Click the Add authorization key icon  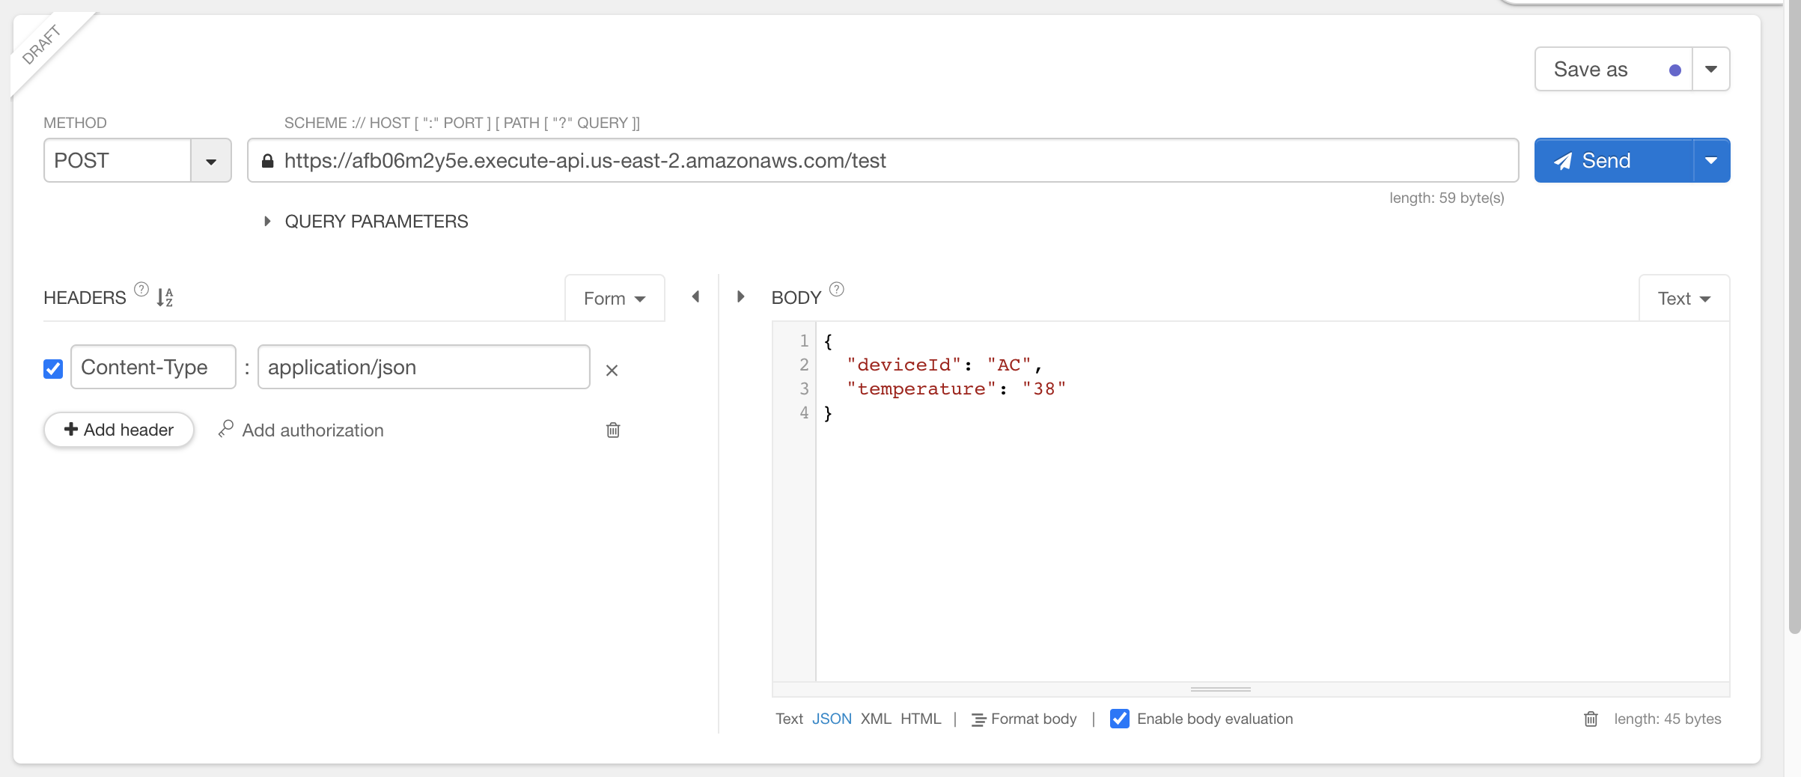pos(225,430)
